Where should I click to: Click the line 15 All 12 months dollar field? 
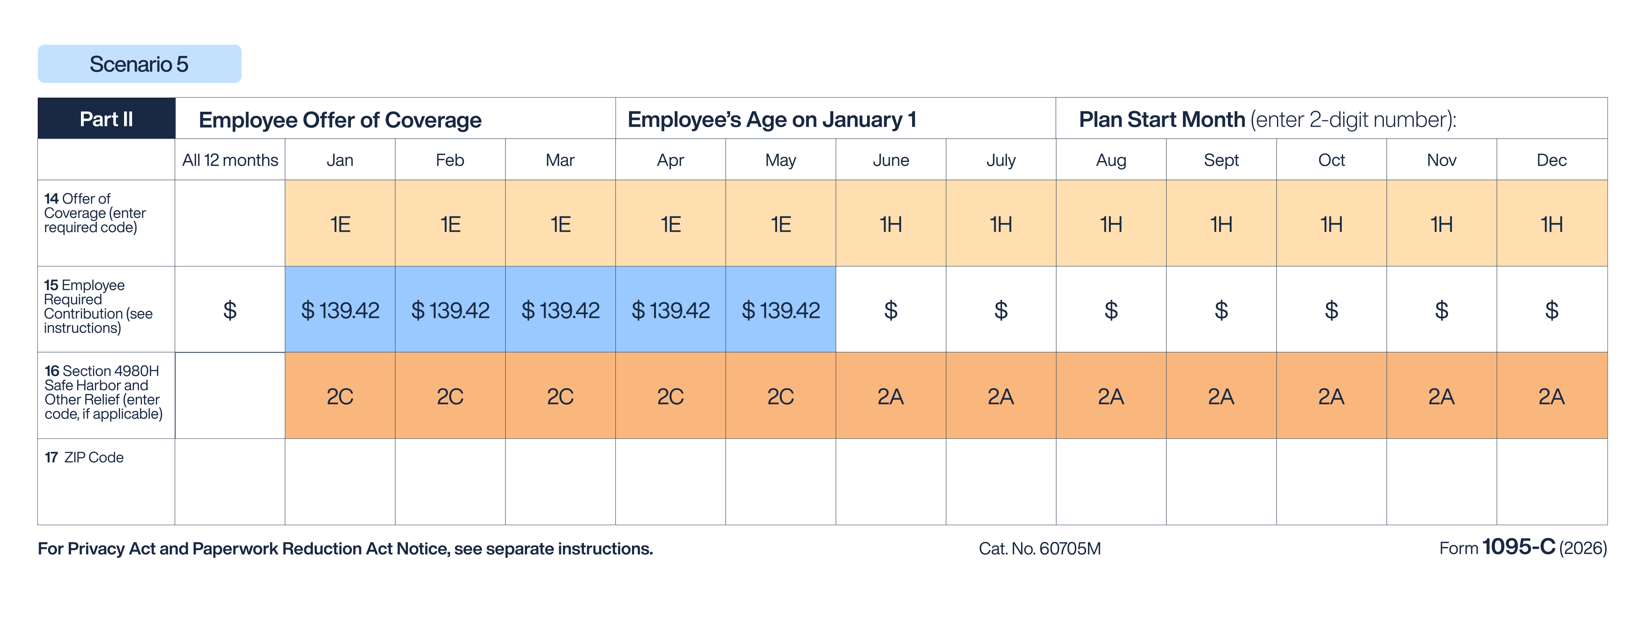(230, 310)
